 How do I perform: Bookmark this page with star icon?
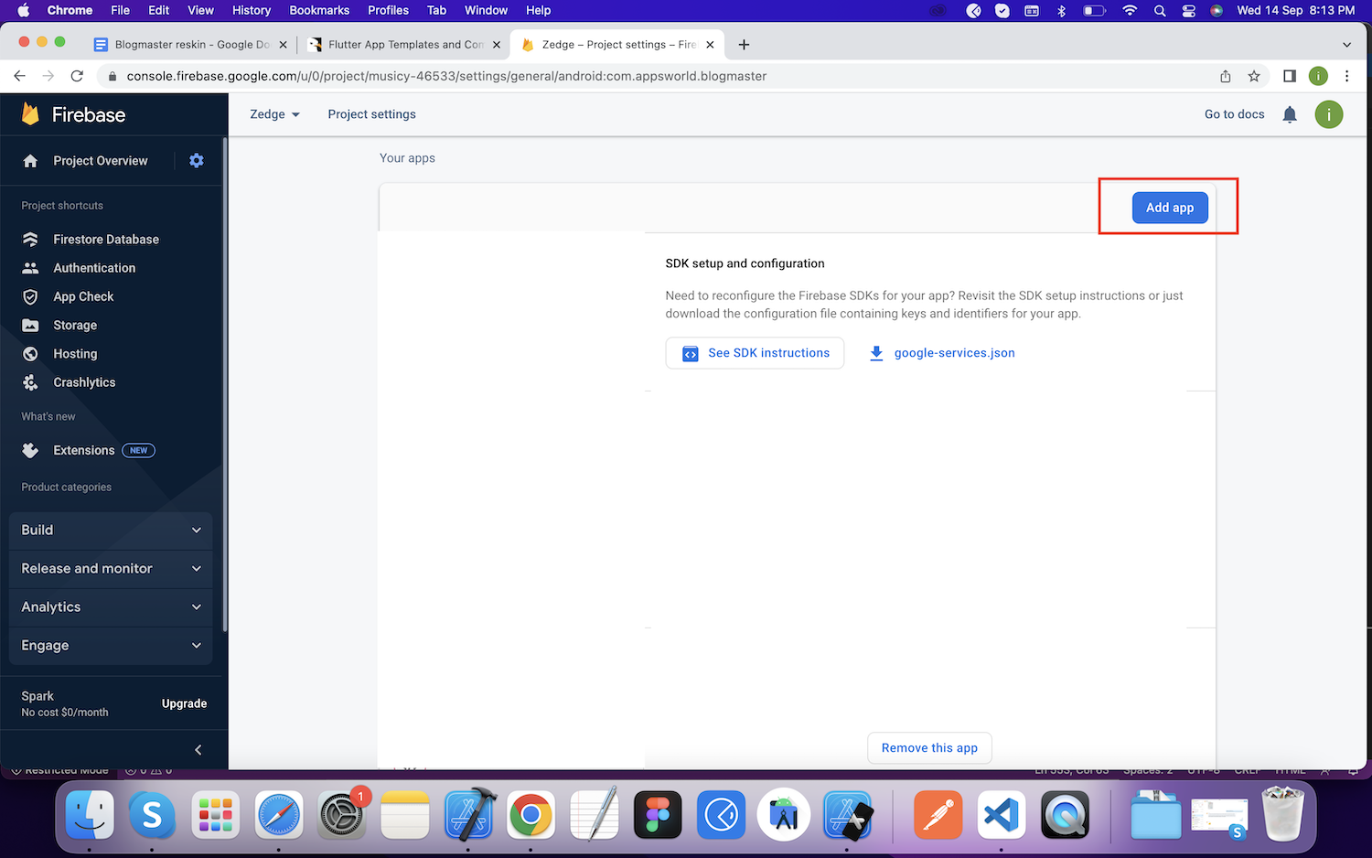tap(1254, 76)
